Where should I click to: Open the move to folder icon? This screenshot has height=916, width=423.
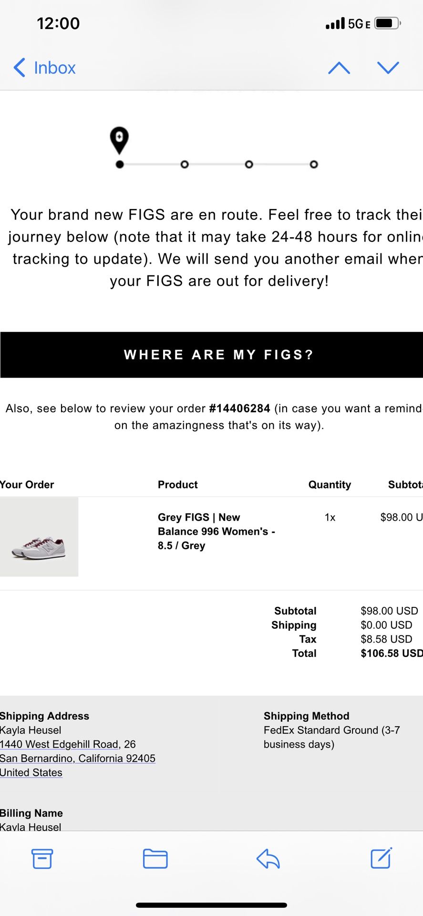click(x=155, y=859)
